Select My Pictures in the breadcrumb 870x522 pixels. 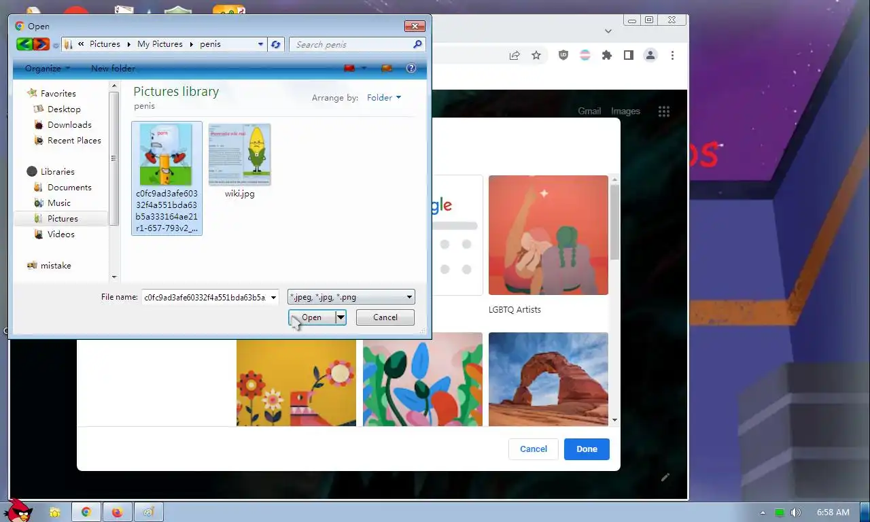[160, 44]
